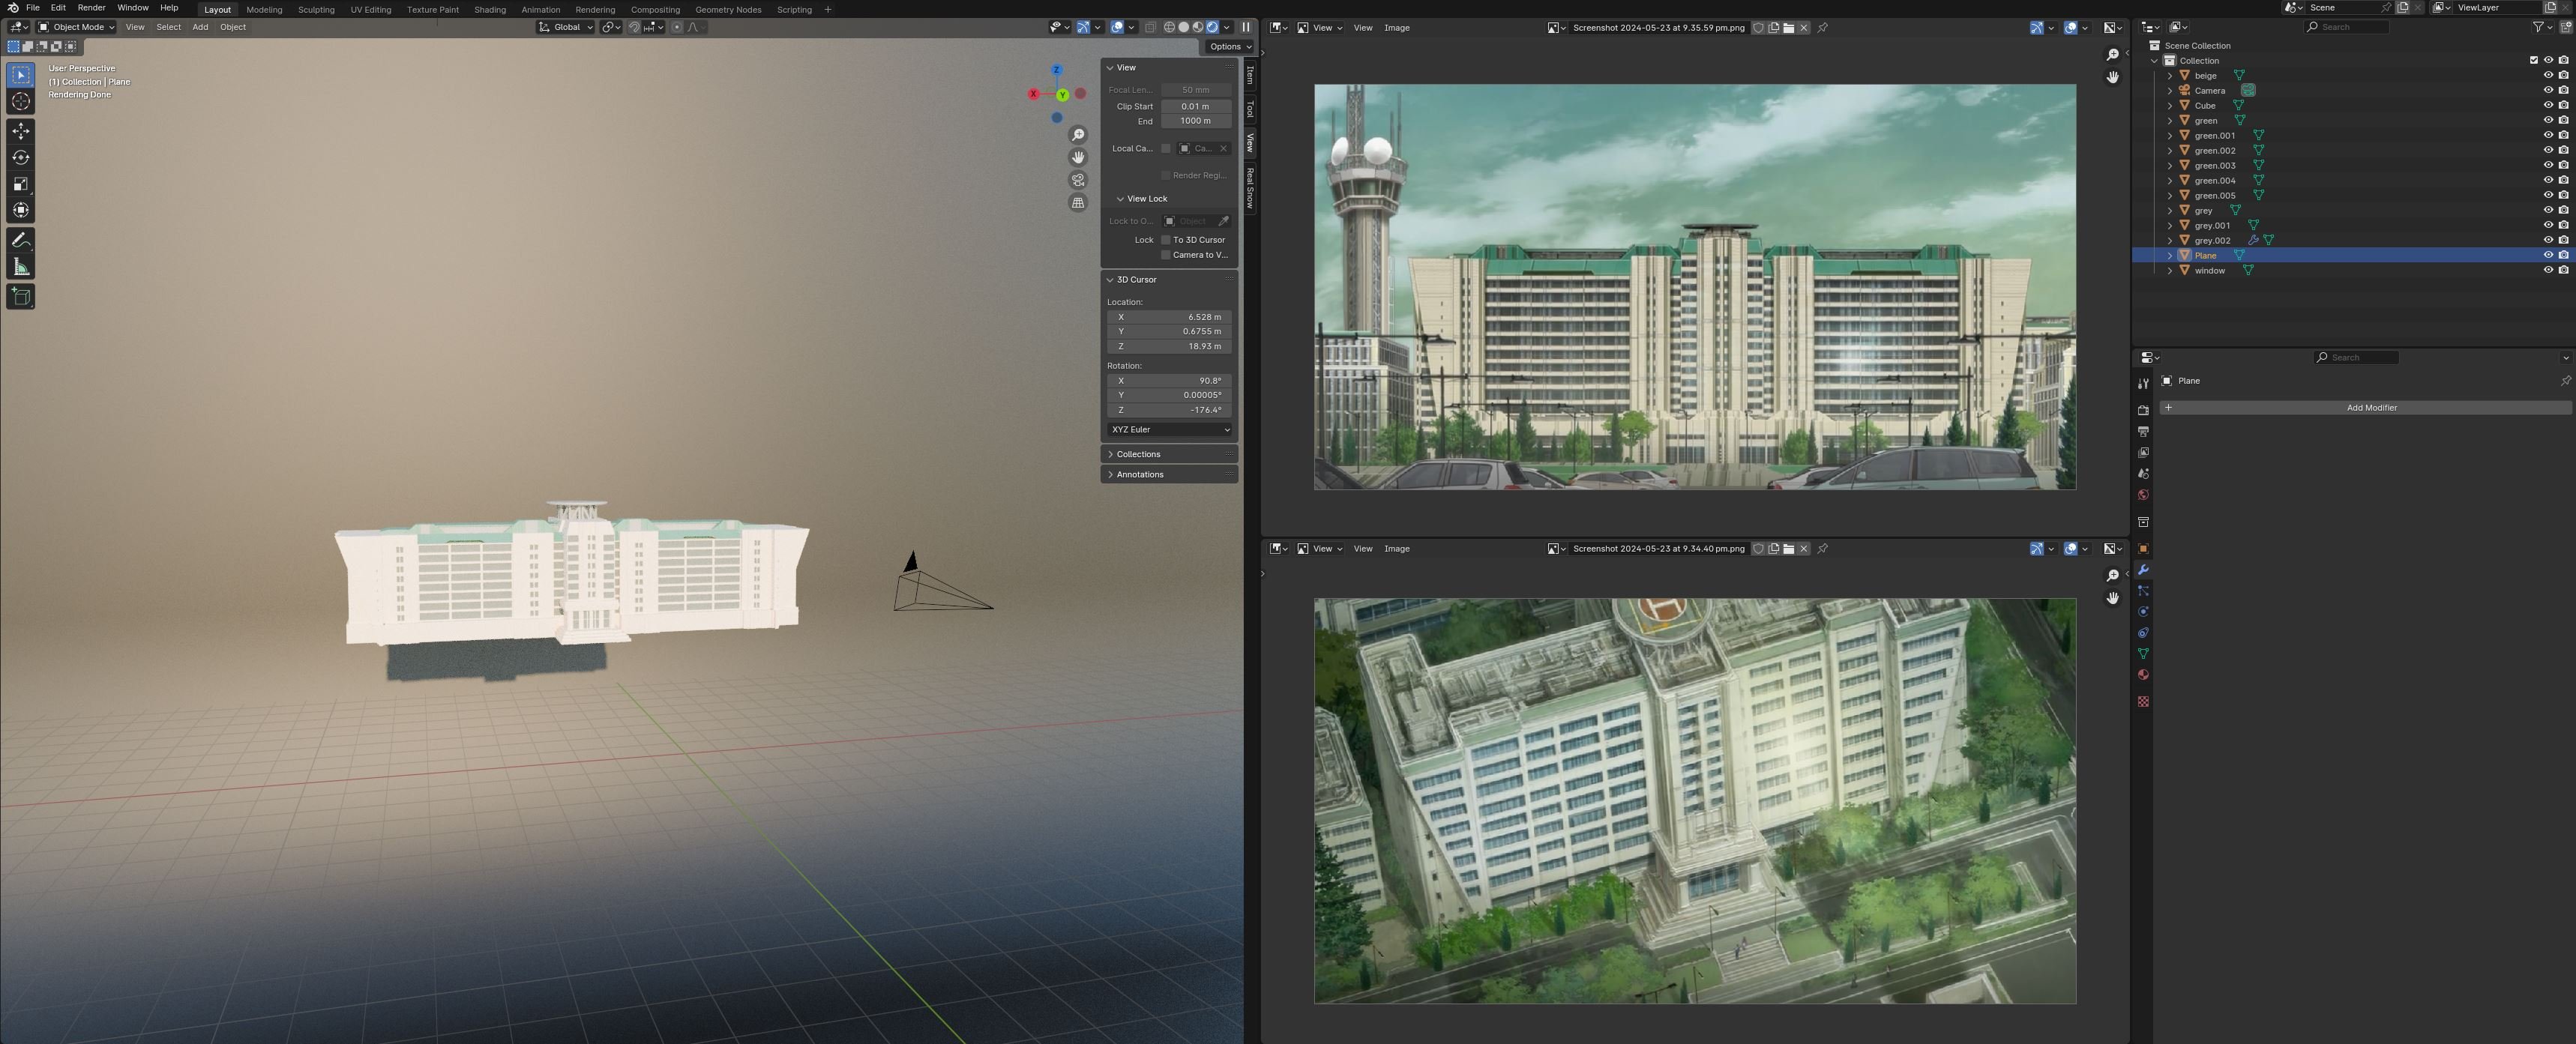Expand the grey.002 outliner item
Viewport: 2576px width, 1044px height.
point(2169,240)
